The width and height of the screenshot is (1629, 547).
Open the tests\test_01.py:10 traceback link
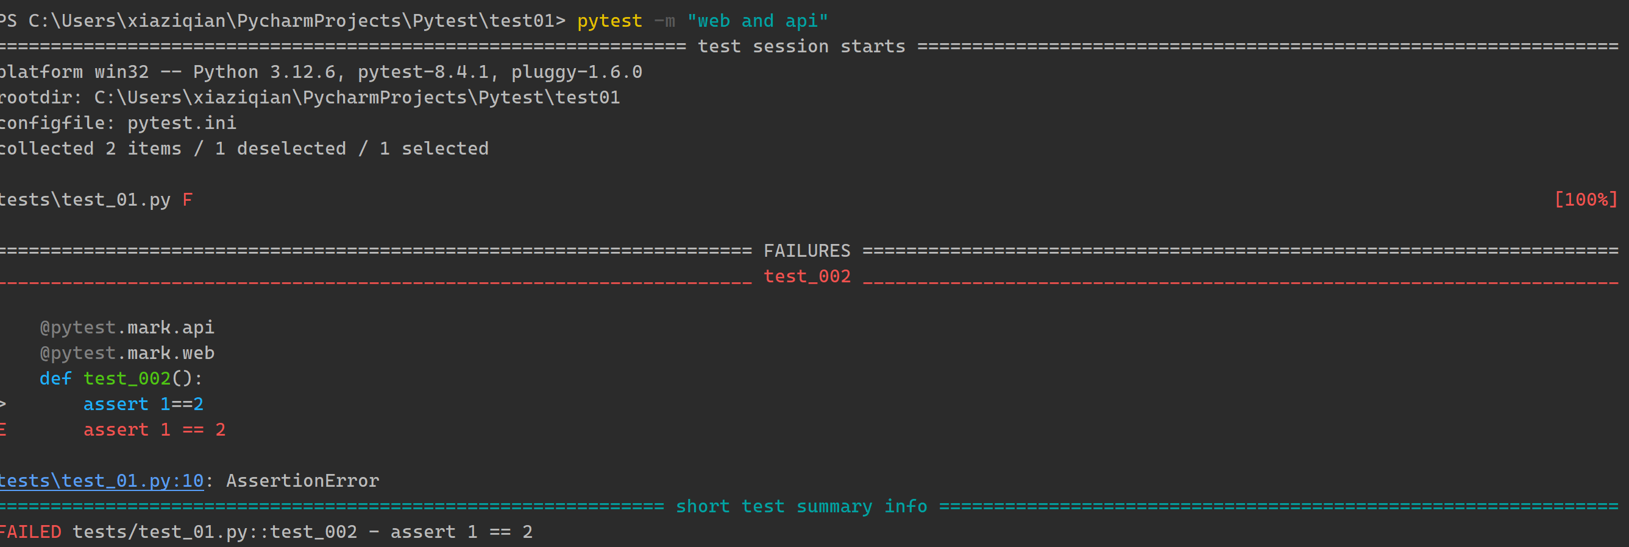point(102,481)
